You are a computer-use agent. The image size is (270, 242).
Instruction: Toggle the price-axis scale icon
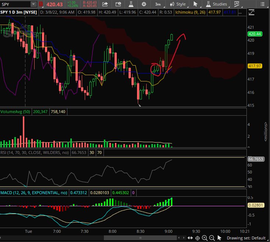pyautogui.click(x=252, y=13)
